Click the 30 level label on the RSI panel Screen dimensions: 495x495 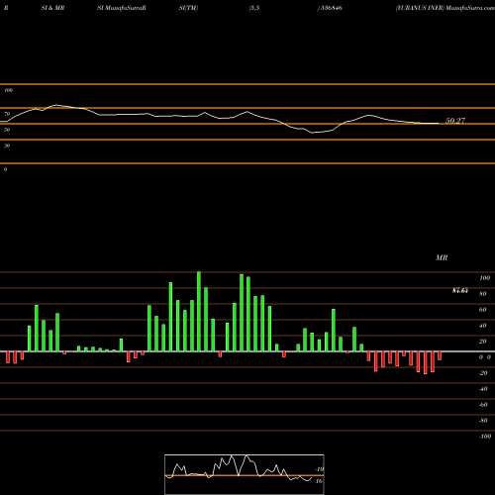(7, 146)
